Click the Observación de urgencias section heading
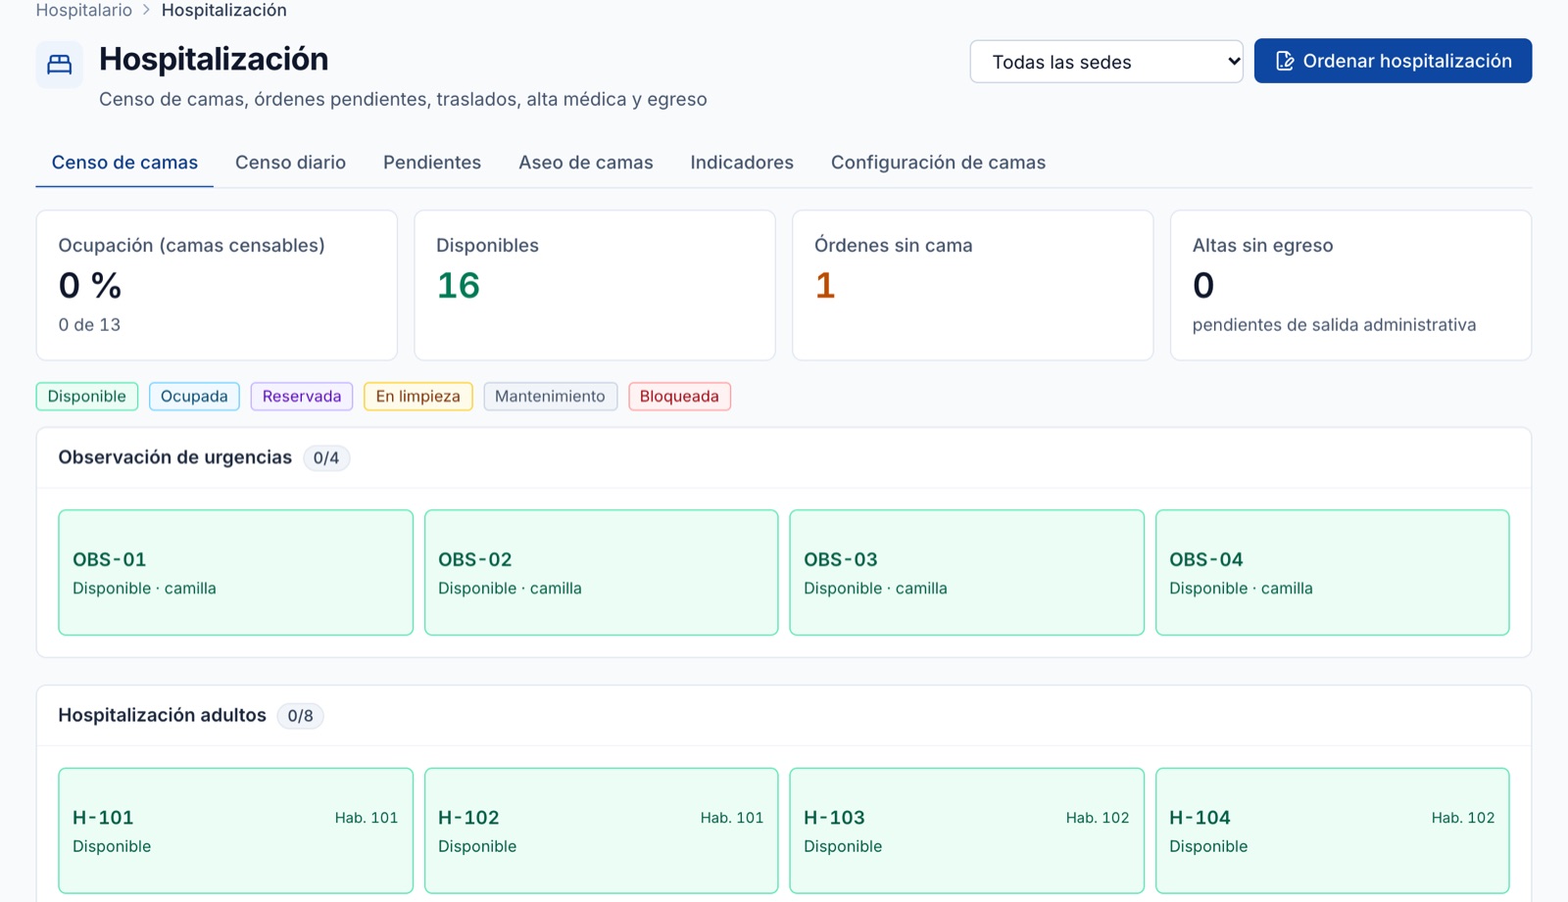The height and width of the screenshot is (902, 1568). click(174, 457)
